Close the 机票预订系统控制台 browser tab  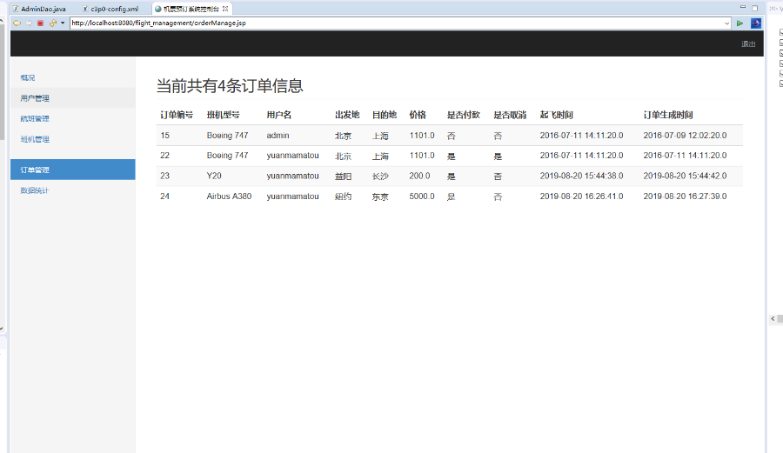(x=225, y=9)
